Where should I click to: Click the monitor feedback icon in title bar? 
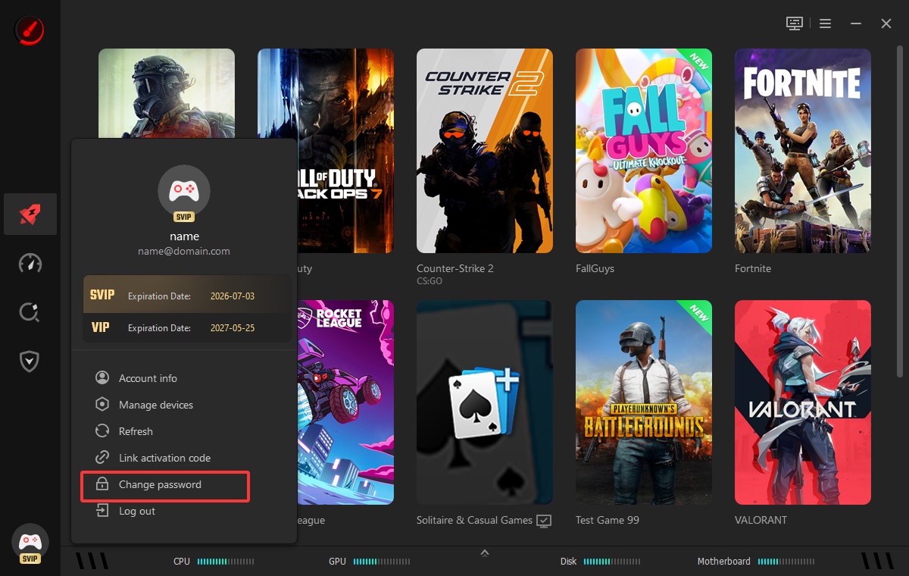794,23
